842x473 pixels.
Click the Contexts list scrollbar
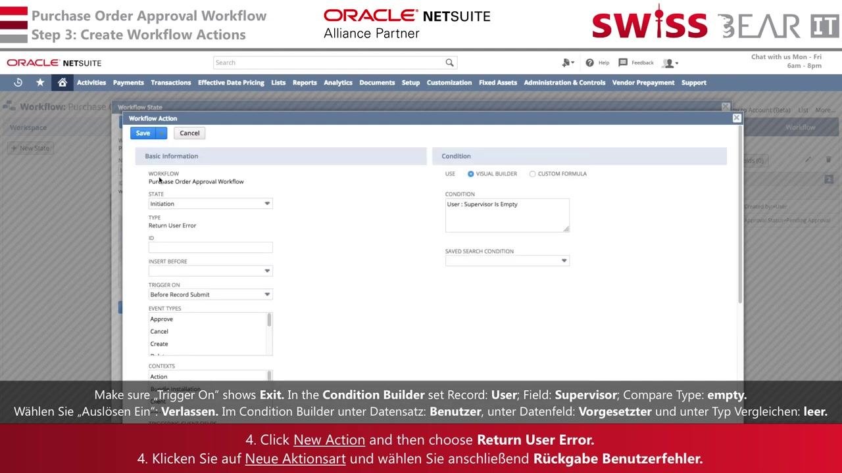[269, 376]
